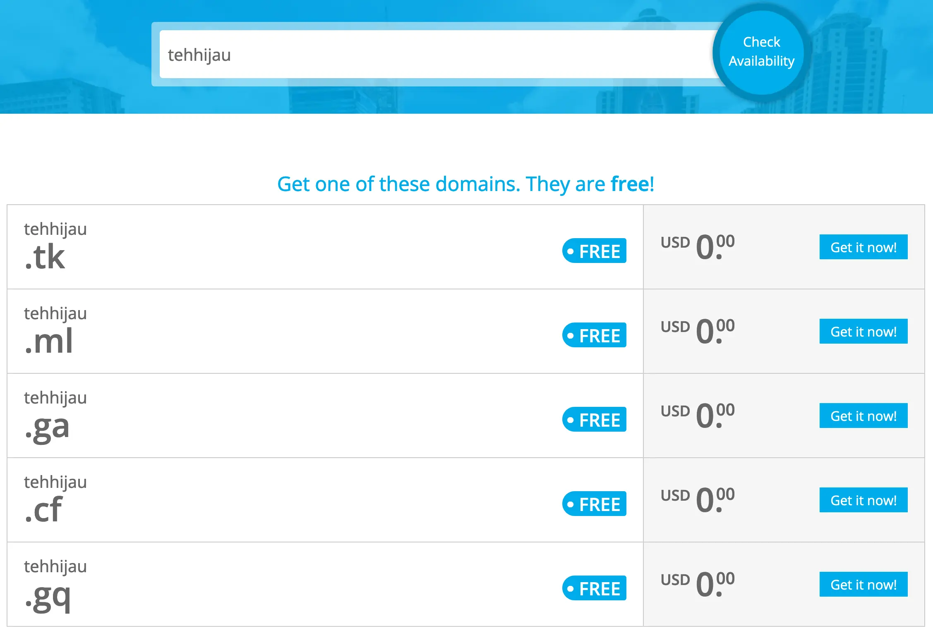Click Get it now for tehhijau.gq
This screenshot has width=933, height=633.
(x=863, y=585)
